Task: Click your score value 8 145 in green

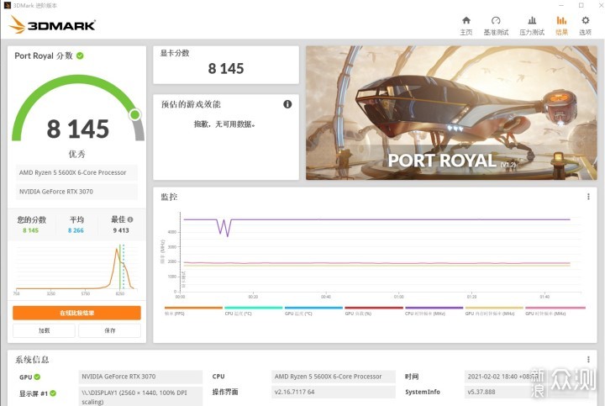Action: click(x=30, y=230)
